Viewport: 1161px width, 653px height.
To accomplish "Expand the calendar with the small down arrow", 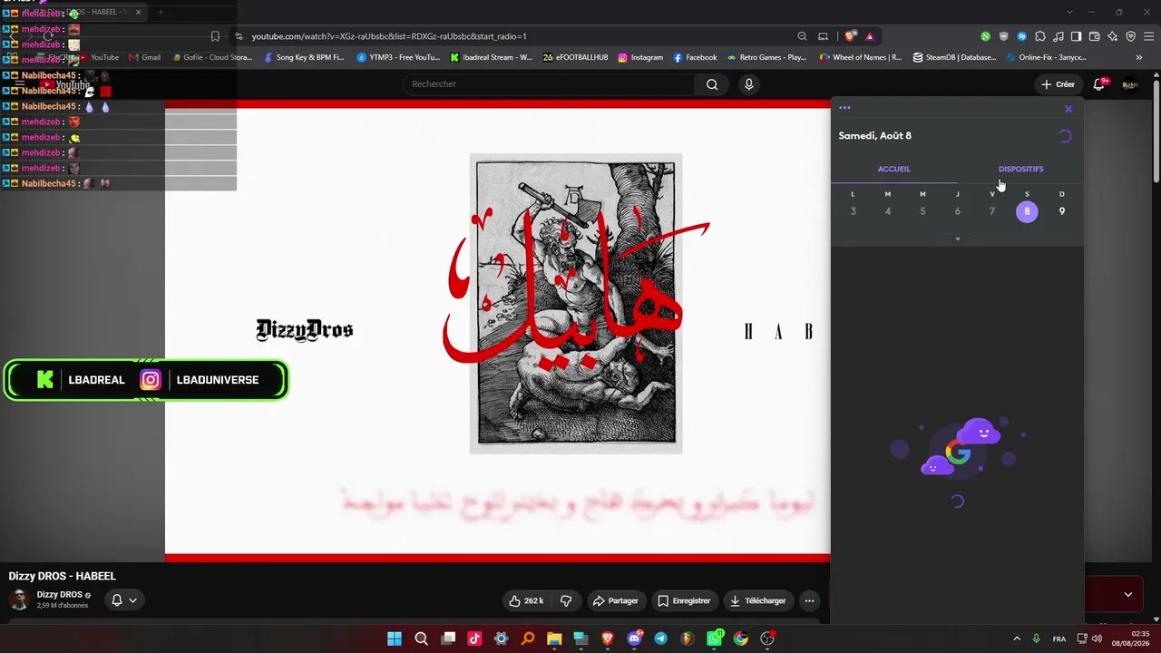I will (x=958, y=239).
